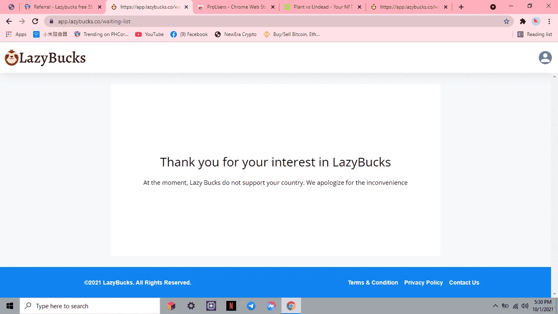This screenshot has height=314, width=558.
Task: Close the Referral - Lazybucks tab
Action: (x=100, y=7)
